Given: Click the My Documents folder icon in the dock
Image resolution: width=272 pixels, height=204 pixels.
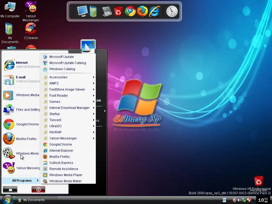Looking at the screenshot, I should coord(93,11).
